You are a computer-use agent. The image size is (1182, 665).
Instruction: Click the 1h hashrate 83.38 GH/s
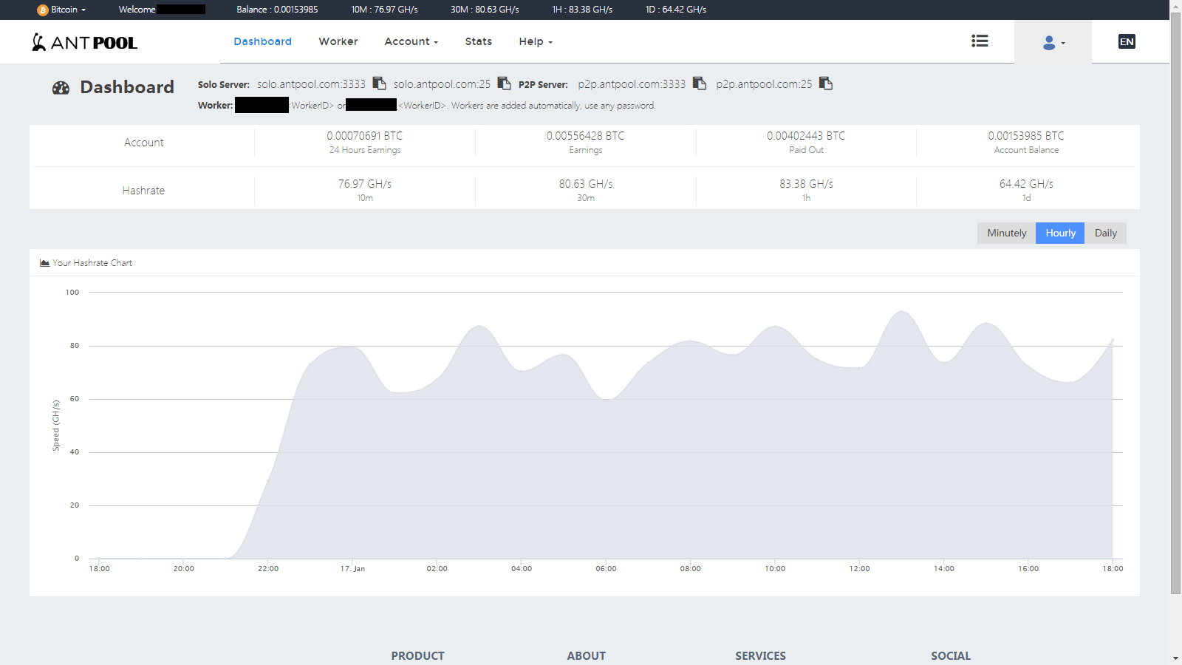[x=806, y=184]
